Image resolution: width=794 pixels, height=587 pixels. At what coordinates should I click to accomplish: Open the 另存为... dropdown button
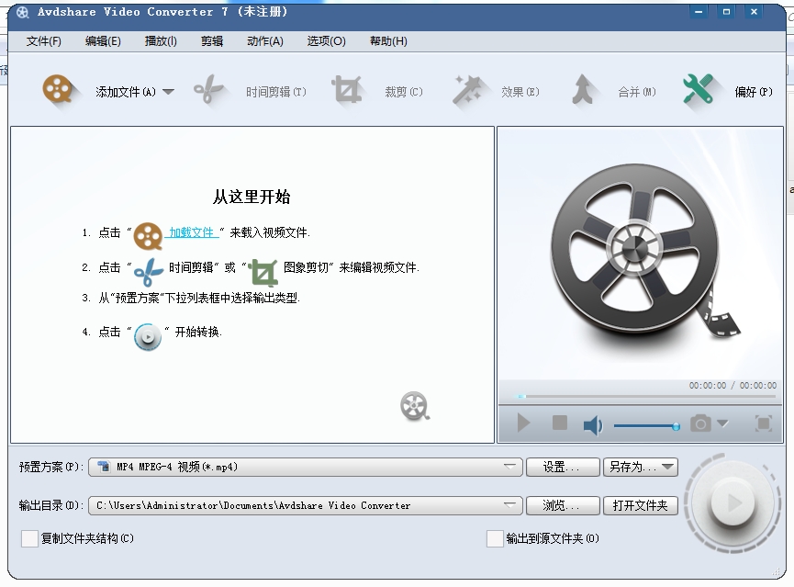pyautogui.click(x=640, y=467)
